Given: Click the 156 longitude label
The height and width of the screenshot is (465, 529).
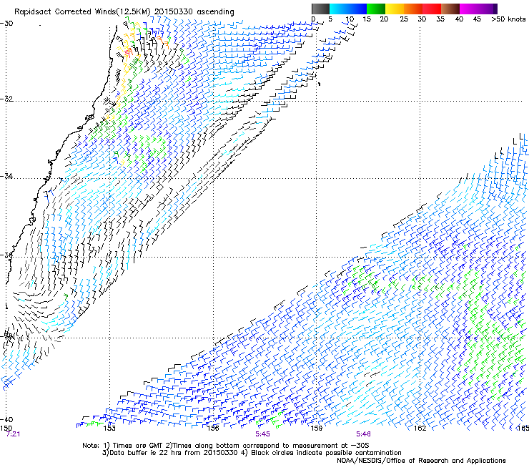Looking at the screenshot, I should [213, 429].
